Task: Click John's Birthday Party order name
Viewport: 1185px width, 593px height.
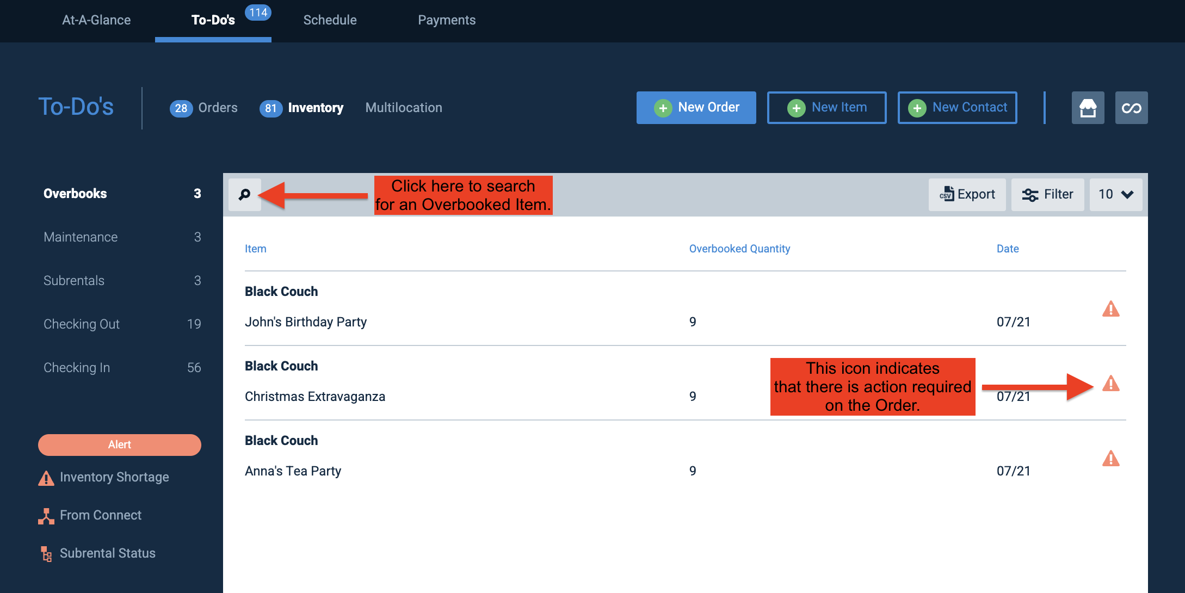Action: pyautogui.click(x=306, y=322)
